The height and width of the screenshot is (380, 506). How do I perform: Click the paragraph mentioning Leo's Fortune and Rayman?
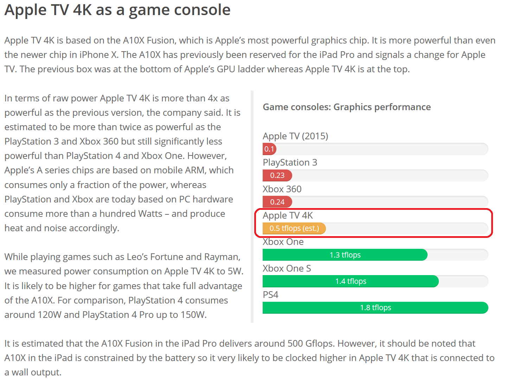point(124,286)
